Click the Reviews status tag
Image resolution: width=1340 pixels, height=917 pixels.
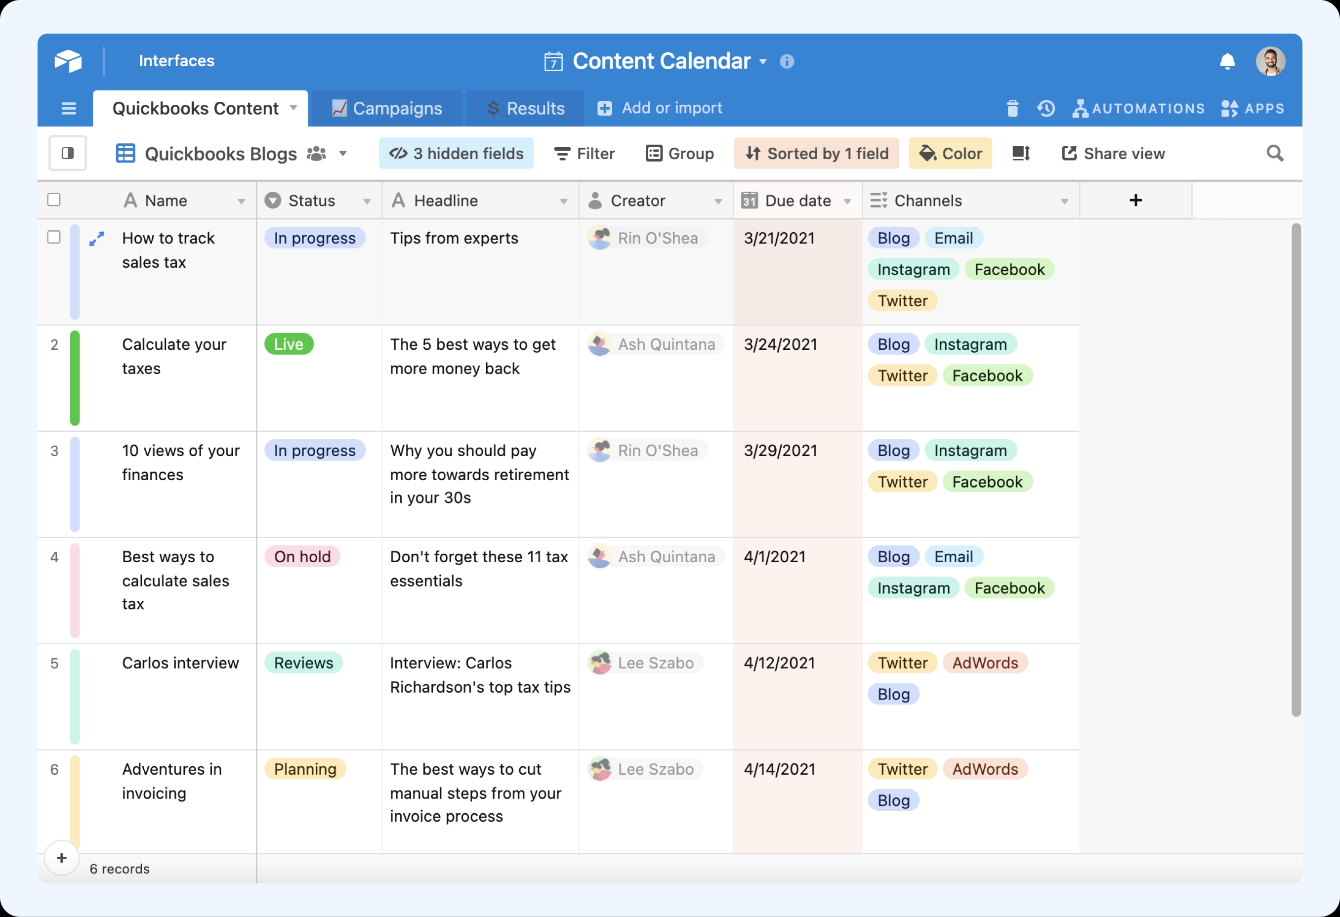tap(303, 663)
